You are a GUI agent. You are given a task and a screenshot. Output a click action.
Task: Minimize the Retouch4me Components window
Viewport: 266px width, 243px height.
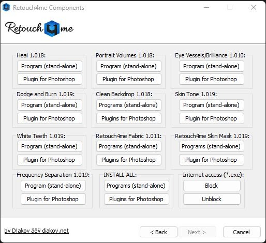click(206, 7)
